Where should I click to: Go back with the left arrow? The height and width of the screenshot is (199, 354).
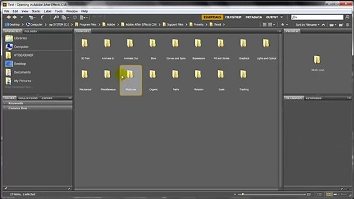tap(8, 17)
